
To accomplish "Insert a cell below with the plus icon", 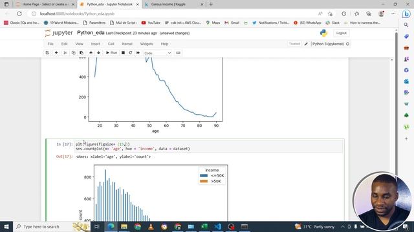I will pyautogui.click(x=56, y=53).
